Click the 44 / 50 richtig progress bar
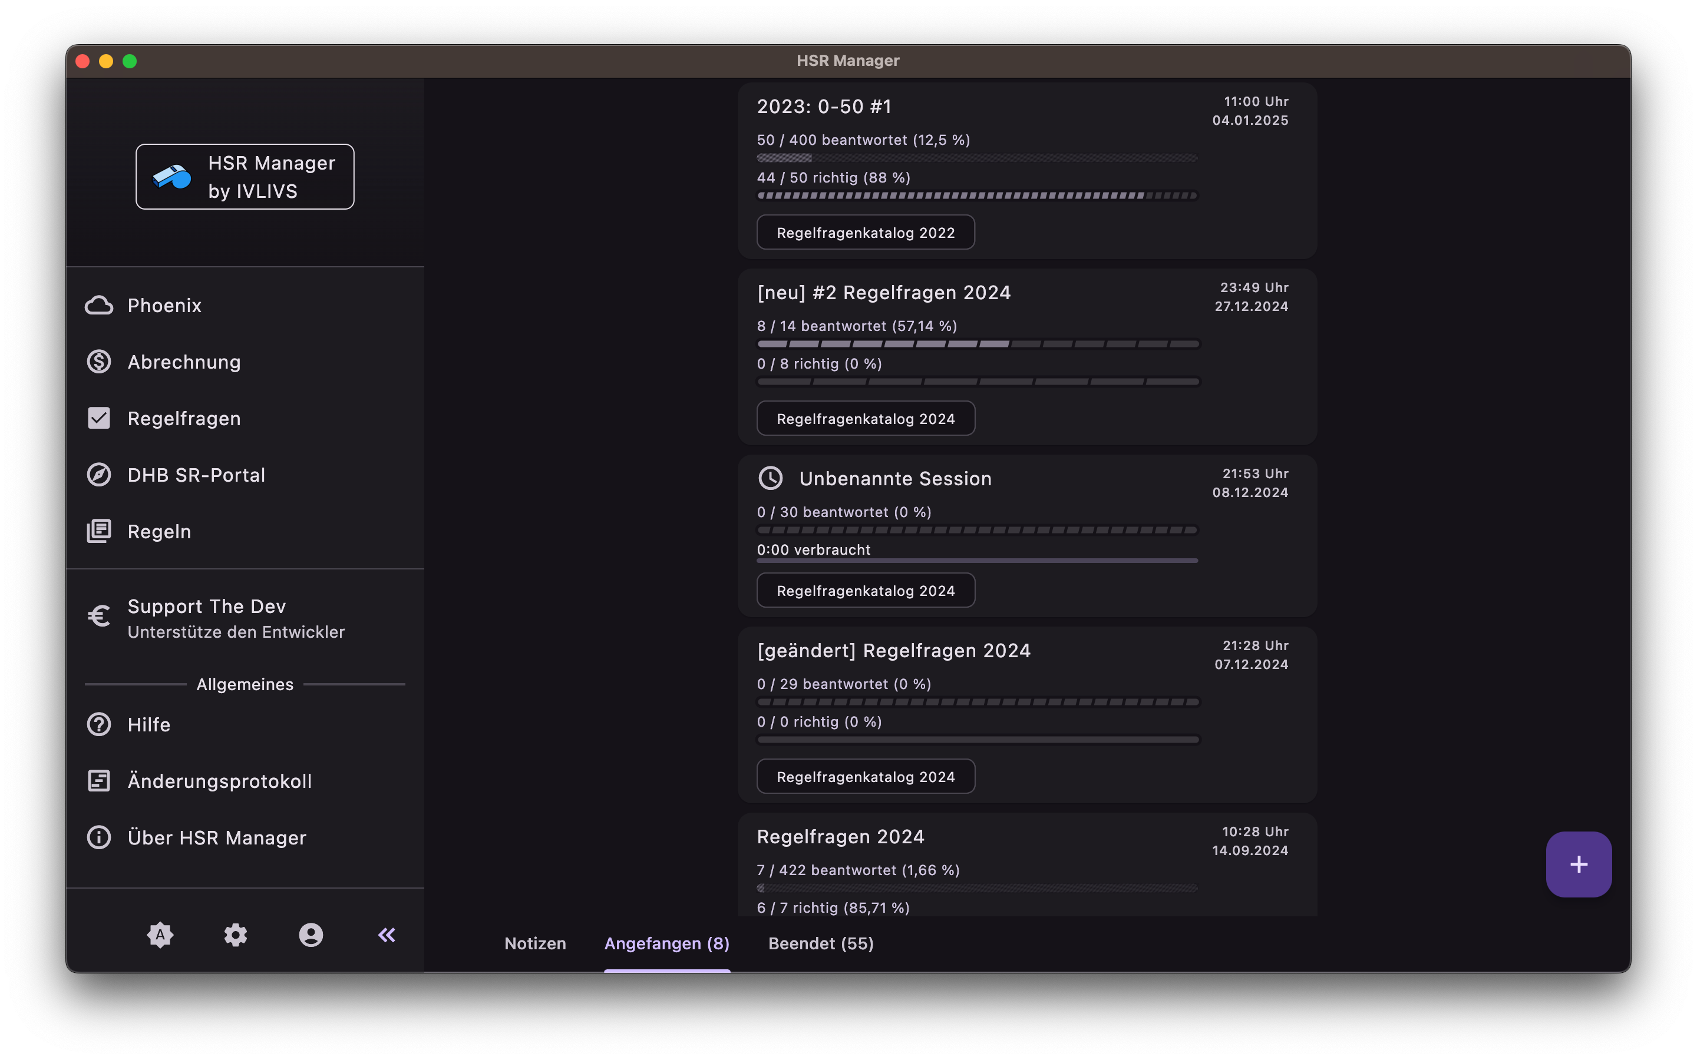1697x1060 pixels. coord(977,196)
